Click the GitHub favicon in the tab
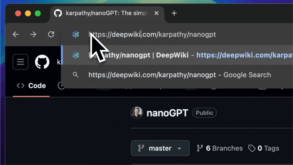The height and width of the screenshot is (165, 293). (x=58, y=13)
